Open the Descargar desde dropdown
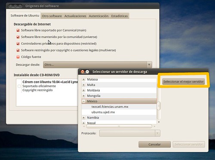The image size is (215, 160). coord(98,65)
